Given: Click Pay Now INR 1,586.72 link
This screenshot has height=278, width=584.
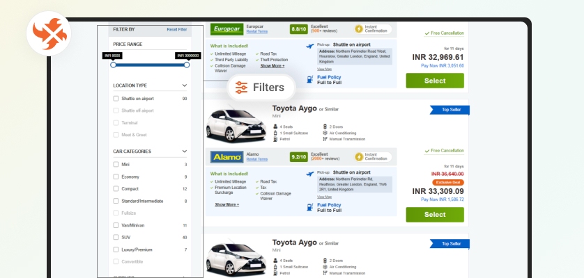Looking at the screenshot, I should click(x=443, y=199).
